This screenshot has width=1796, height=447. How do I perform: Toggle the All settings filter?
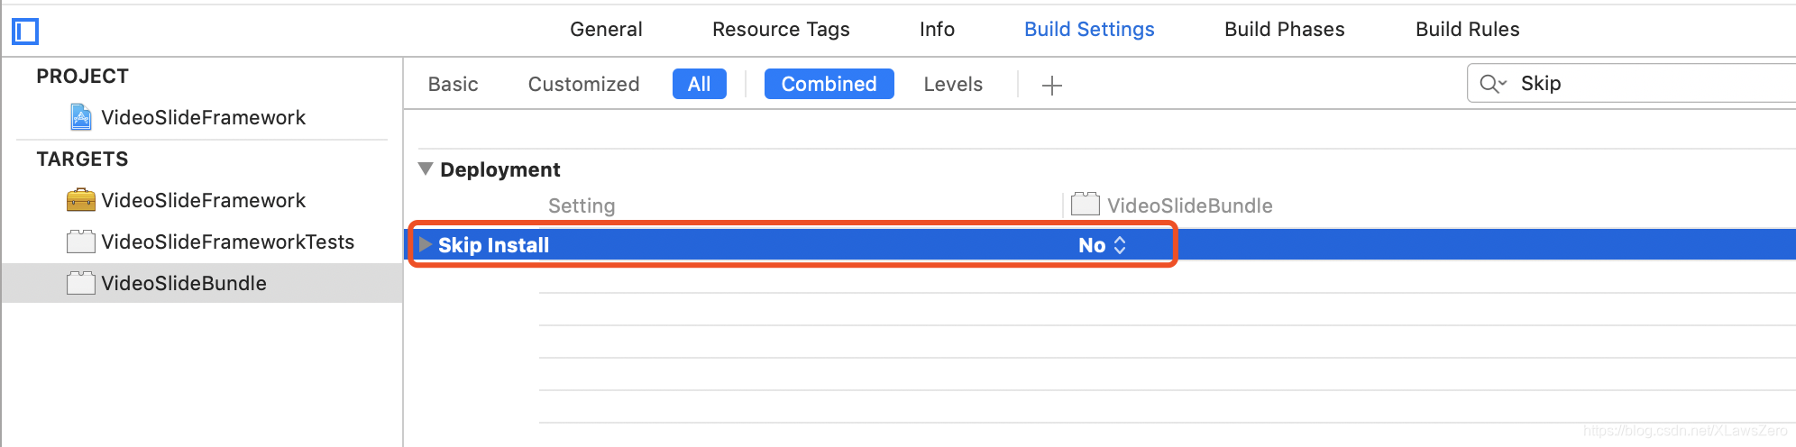[699, 84]
